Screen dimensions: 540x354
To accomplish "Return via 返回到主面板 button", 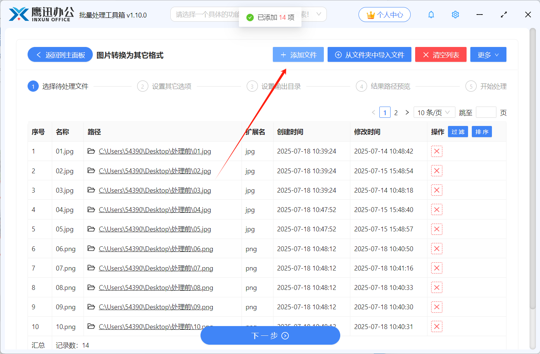I will point(60,54).
